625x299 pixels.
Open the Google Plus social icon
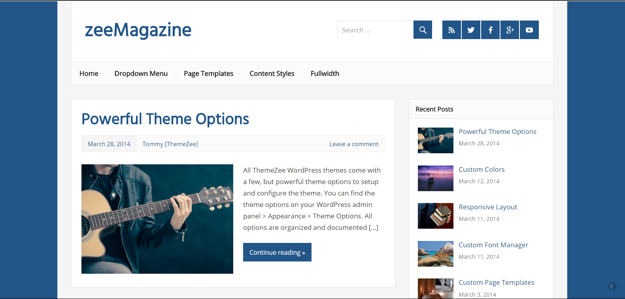510,30
